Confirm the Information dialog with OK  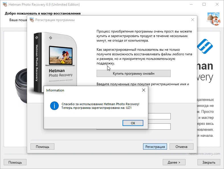(133, 123)
